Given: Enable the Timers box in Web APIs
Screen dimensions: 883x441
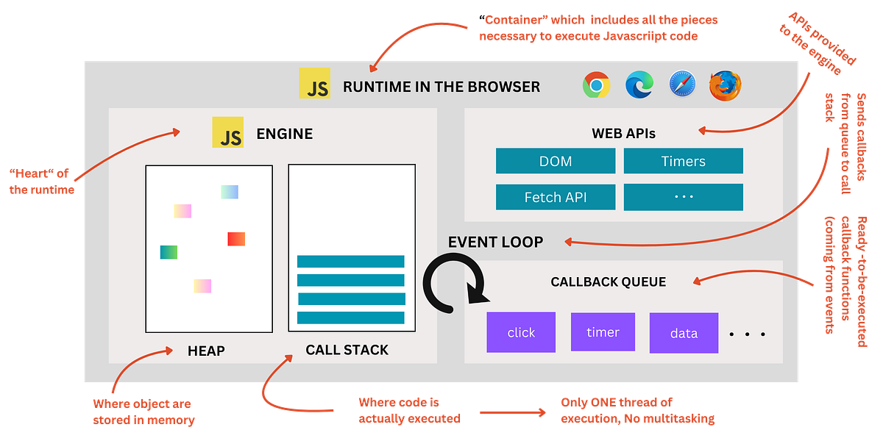Looking at the screenshot, I should [x=683, y=161].
